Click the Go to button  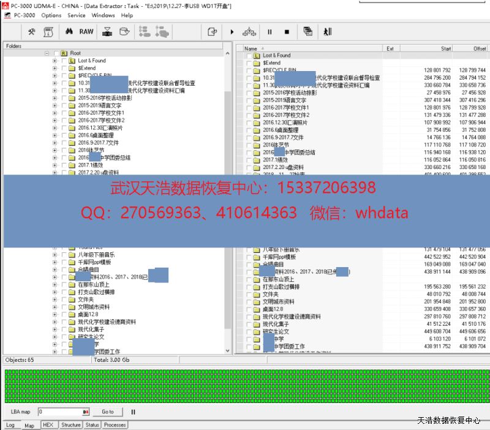click(108, 412)
